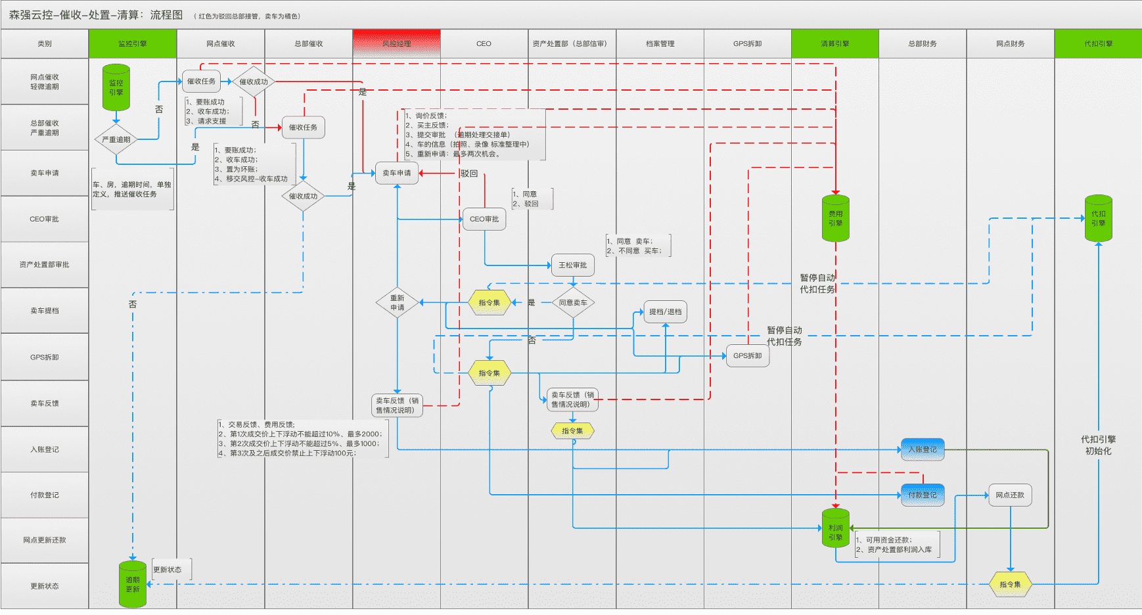This screenshot has width=1142, height=615.
Task: Select 卖车反馈 box in 资产处置部 lane
Action: [x=572, y=399]
